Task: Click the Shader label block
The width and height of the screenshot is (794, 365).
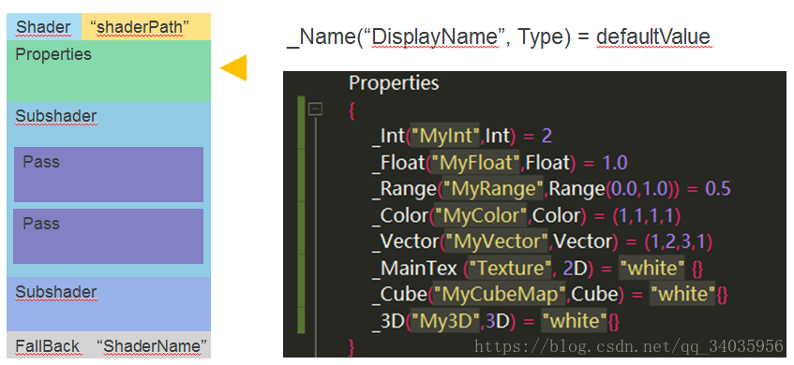Action: [44, 27]
